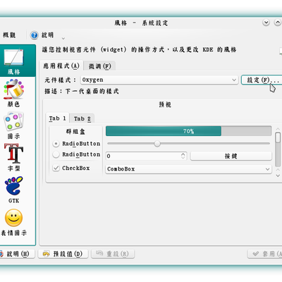
Task: Open the Oxygen widget style dropdown
Action: 159,80
